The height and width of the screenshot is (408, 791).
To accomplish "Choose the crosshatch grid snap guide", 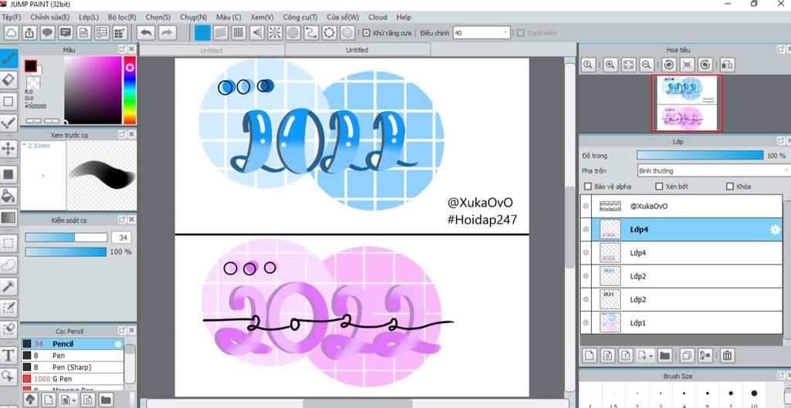I will pos(239,32).
